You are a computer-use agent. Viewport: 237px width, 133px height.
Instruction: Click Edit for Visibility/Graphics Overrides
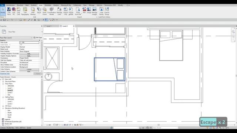pyautogui.click(x=29, y=54)
